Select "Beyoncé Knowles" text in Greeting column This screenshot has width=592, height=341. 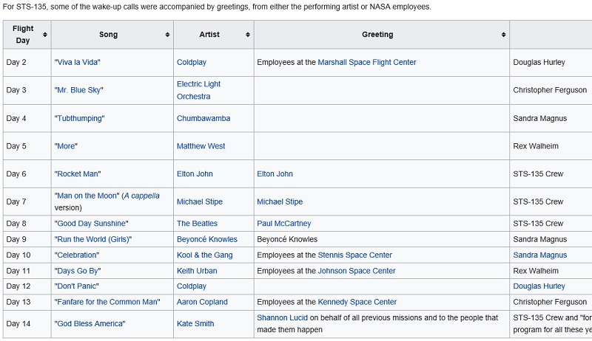coord(287,239)
